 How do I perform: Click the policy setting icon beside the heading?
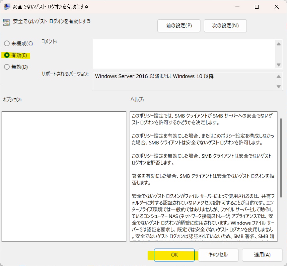point(6,22)
